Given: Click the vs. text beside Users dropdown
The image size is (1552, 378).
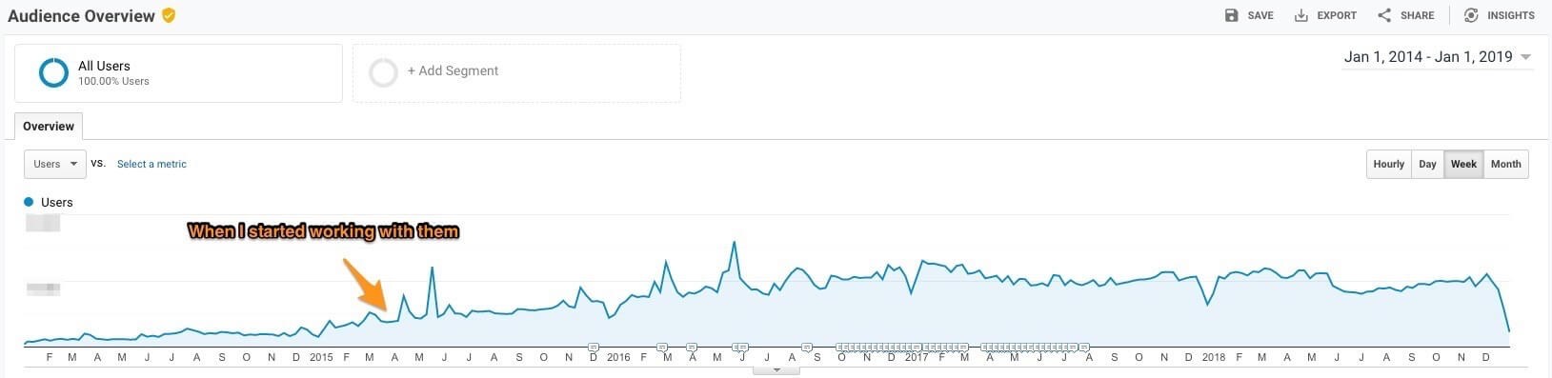Looking at the screenshot, I should (97, 164).
